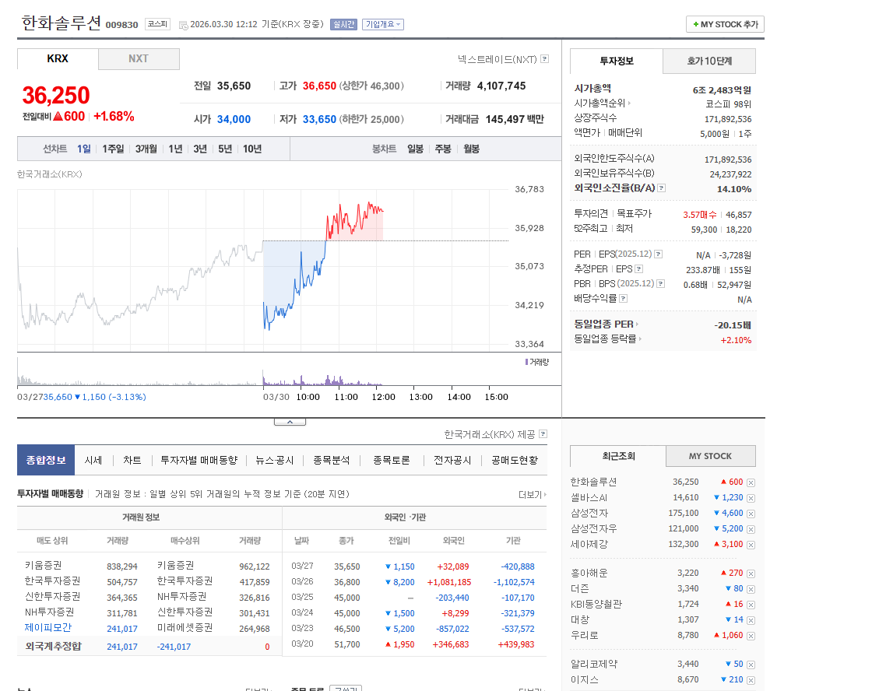Switch to the NXT tab
Viewport: 872px width, 691px height.
click(139, 59)
